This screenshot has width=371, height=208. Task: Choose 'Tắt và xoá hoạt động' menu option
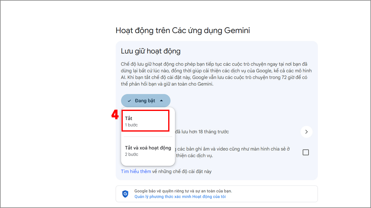148,151
